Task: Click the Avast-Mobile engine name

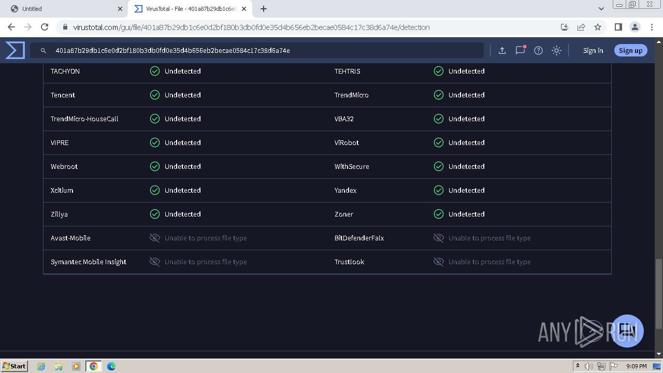Action: (70, 238)
